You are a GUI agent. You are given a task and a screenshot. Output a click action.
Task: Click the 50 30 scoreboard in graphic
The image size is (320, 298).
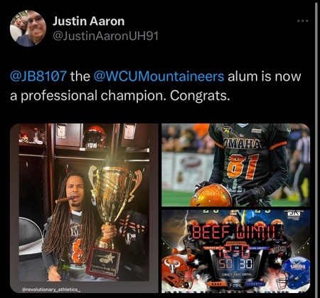pos(236,264)
